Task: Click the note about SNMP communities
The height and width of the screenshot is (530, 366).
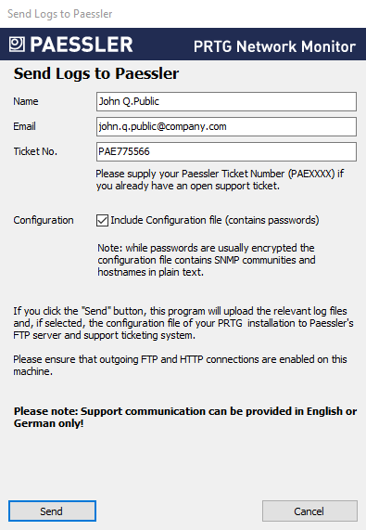Action: pyautogui.click(x=207, y=260)
